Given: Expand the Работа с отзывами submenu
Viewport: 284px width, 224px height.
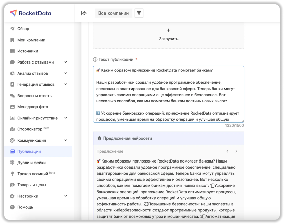Looking at the screenshot, I should coord(66,62).
